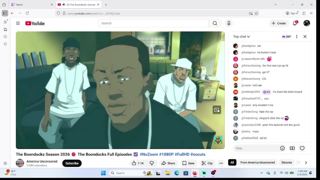The height and width of the screenshot is (180, 320).
Task: Send a heart reaction in chat
Action: tap(302, 148)
